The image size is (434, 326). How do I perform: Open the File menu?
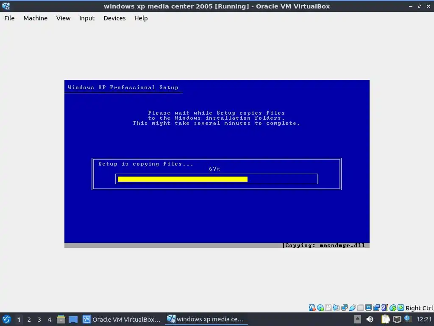(x=9, y=18)
